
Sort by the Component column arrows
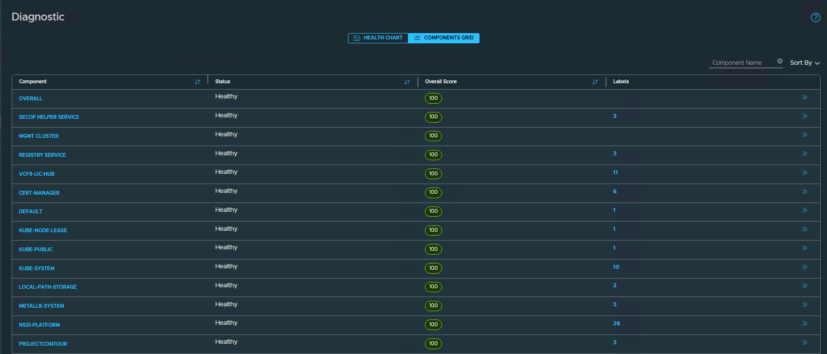(197, 82)
